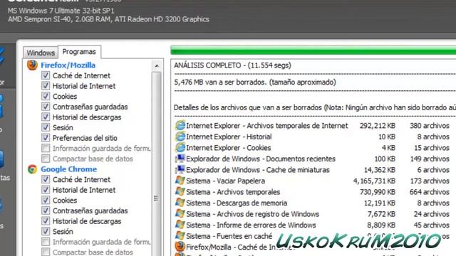Enable Chrome Compactar base de datos
Screen dimensions: 456x256
[x=46, y=252]
